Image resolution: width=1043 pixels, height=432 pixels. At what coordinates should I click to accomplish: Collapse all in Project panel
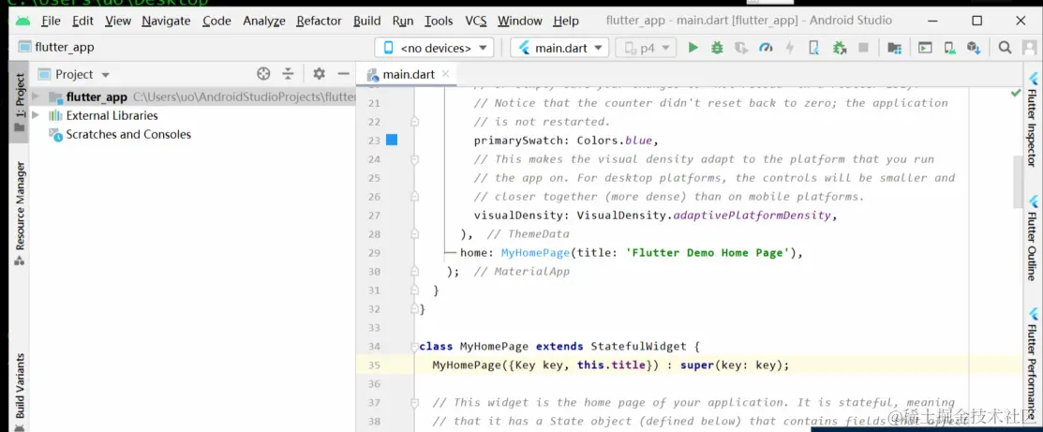[x=288, y=74]
